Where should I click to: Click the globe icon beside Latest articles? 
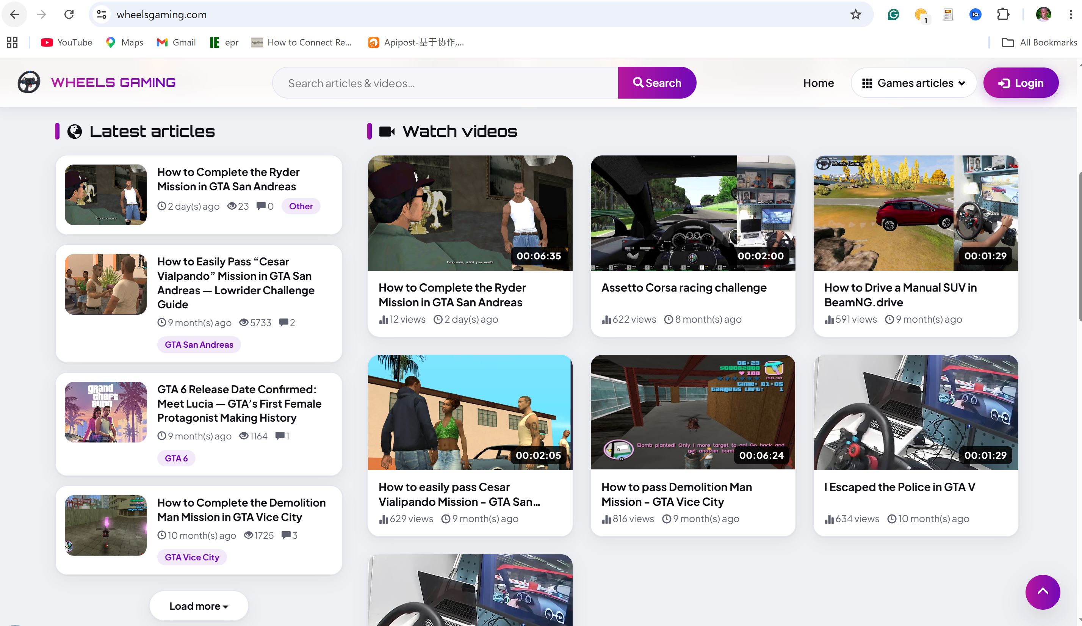click(x=75, y=131)
